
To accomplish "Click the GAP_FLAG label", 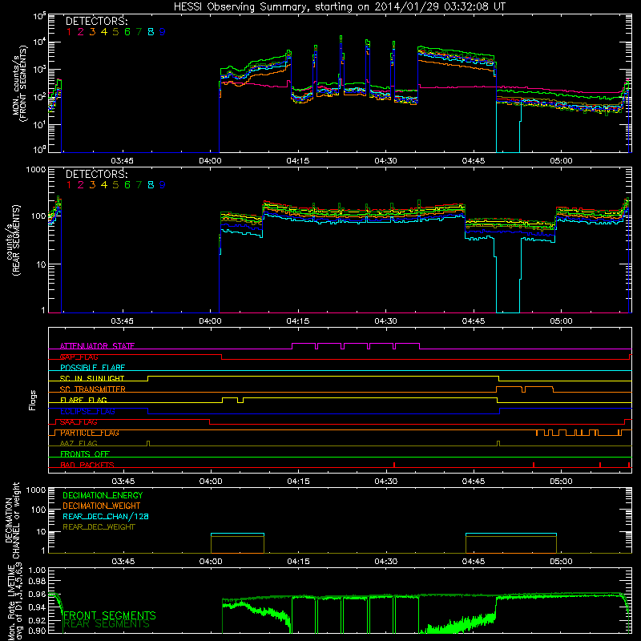I will coord(79,357).
